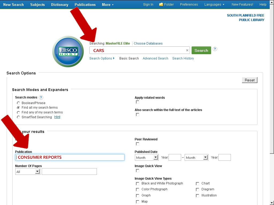Open the Search modes help icon
This screenshot has height=205, width=274.
(41, 97)
